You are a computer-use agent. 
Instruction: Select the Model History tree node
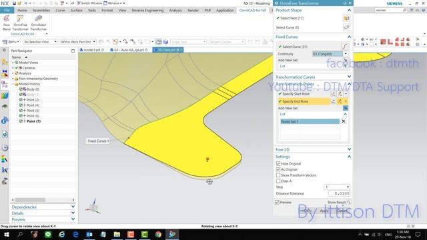pyautogui.click(x=29, y=84)
